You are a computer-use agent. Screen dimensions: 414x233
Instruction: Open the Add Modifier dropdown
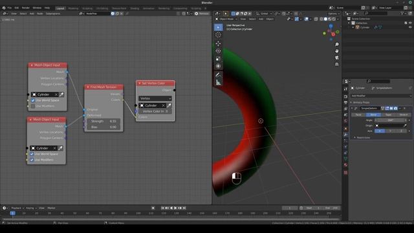[x=381, y=96]
